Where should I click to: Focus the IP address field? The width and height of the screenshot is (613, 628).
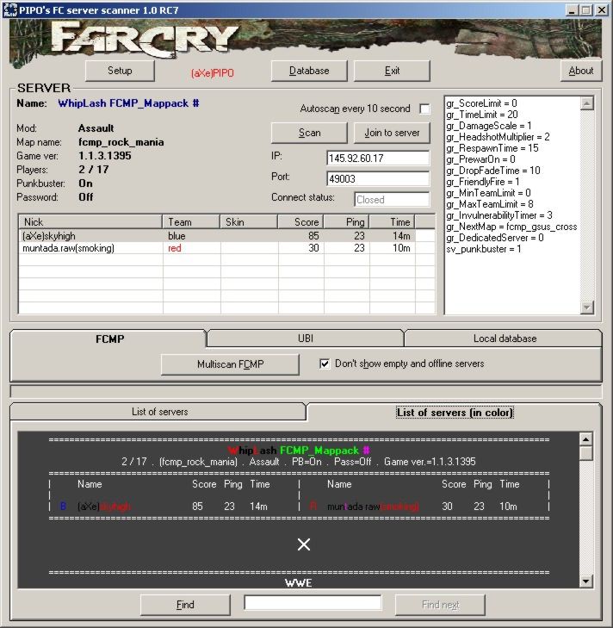[378, 159]
